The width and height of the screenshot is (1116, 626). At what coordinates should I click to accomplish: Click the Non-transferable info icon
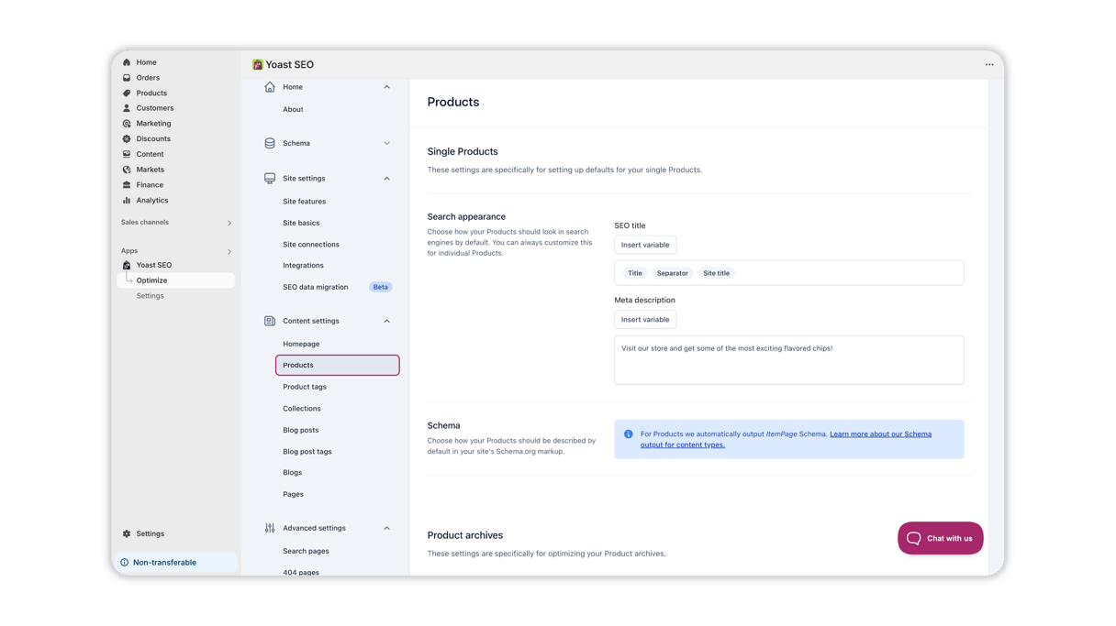pyautogui.click(x=125, y=563)
